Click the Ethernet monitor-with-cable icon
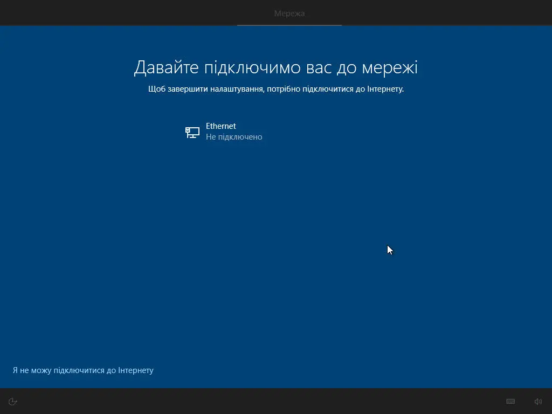 (192, 132)
